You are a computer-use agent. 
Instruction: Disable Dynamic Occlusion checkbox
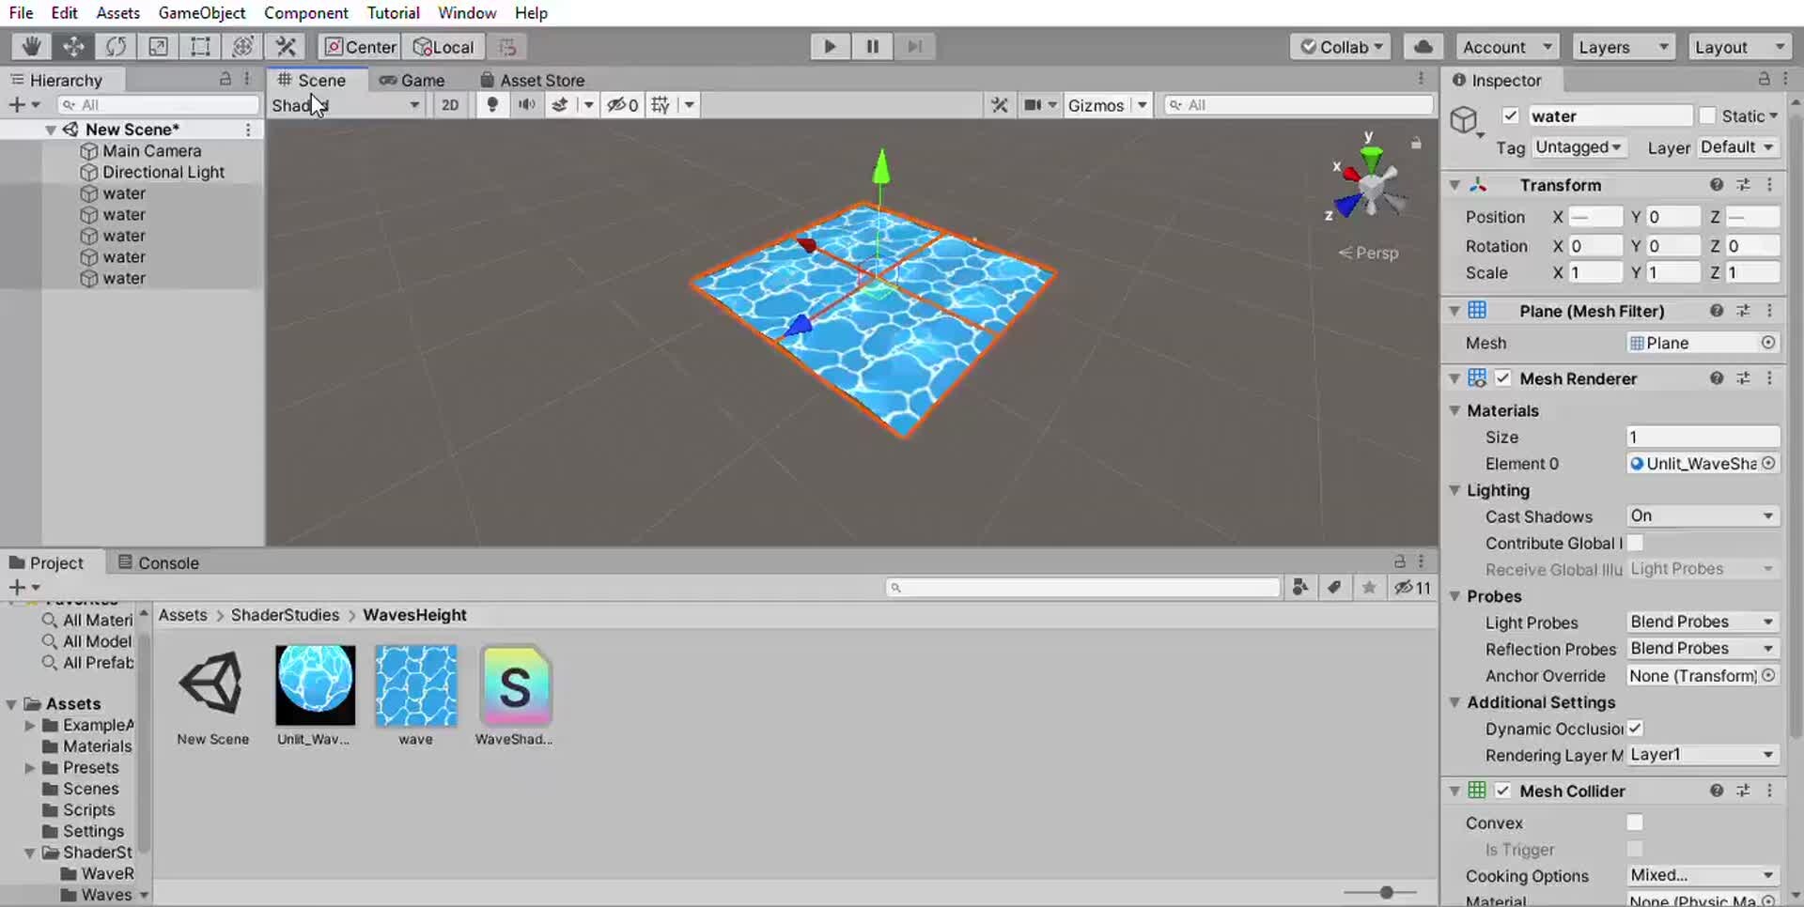[x=1635, y=729]
